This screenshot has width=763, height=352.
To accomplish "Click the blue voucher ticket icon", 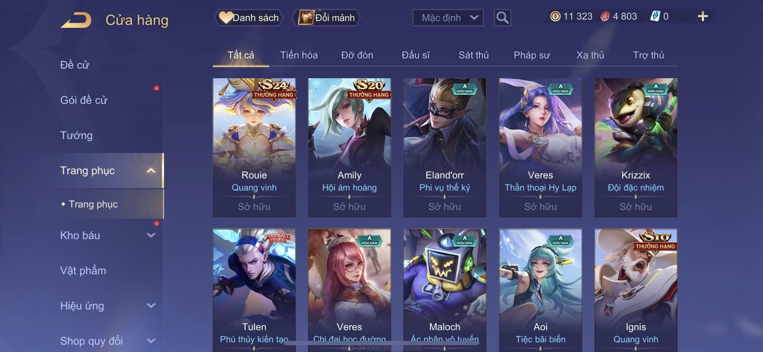I will coord(655,16).
